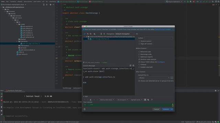This screenshot has width=220, height=123.
Task: Collapse the Diff section expander
Action: click(x=84, y=96)
